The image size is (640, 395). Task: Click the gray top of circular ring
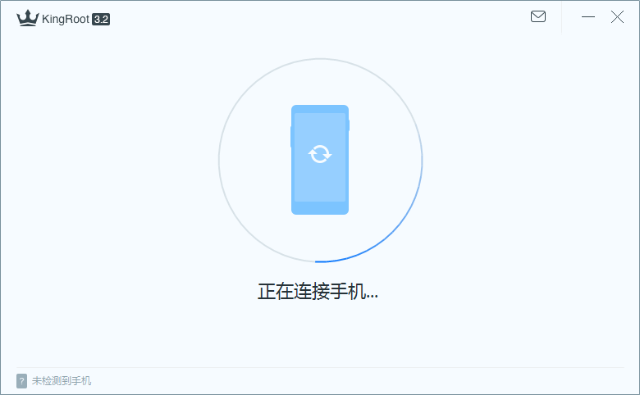(320, 60)
